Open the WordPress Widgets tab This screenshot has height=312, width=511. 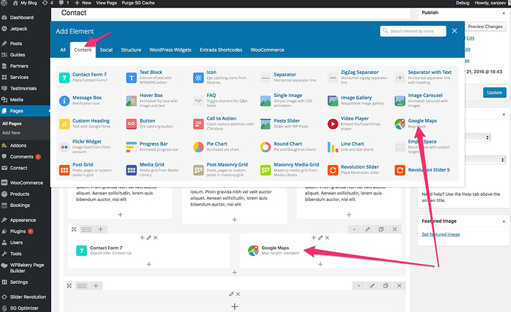pos(170,50)
